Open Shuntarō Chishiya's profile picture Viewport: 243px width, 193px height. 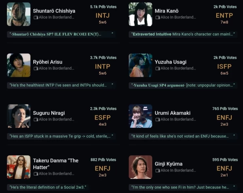19,14
